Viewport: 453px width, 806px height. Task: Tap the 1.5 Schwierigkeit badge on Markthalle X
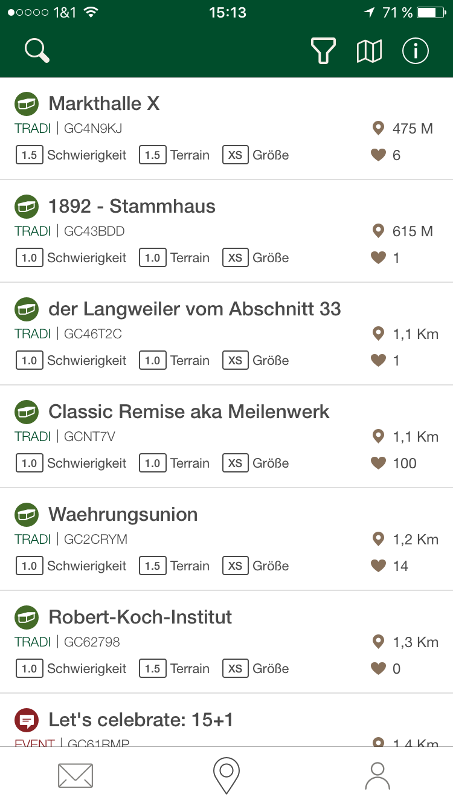pos(30,155)
